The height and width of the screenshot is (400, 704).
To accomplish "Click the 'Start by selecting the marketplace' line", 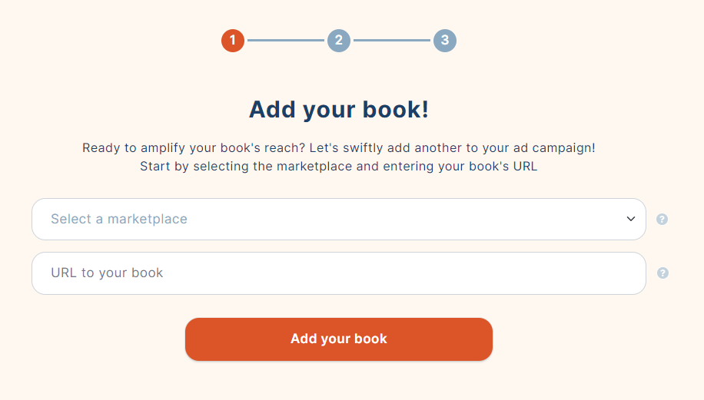I will coord(338,167).
